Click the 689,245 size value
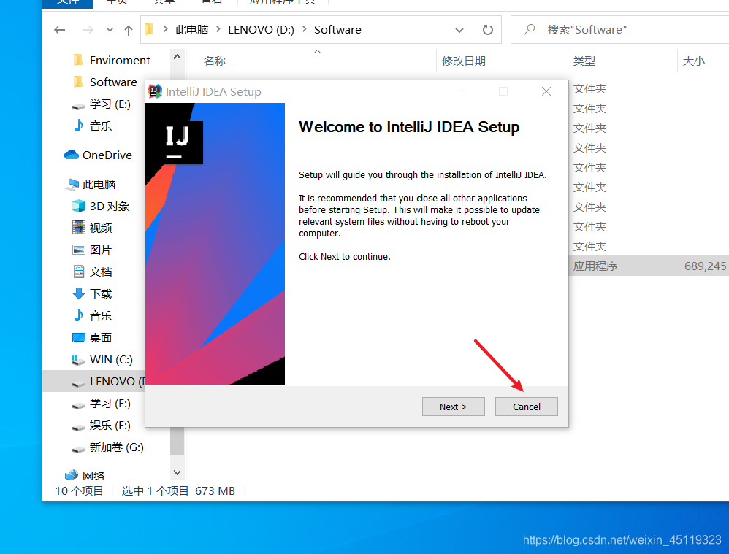The width and height of the screenshot is (729, 554). [705, 266]
